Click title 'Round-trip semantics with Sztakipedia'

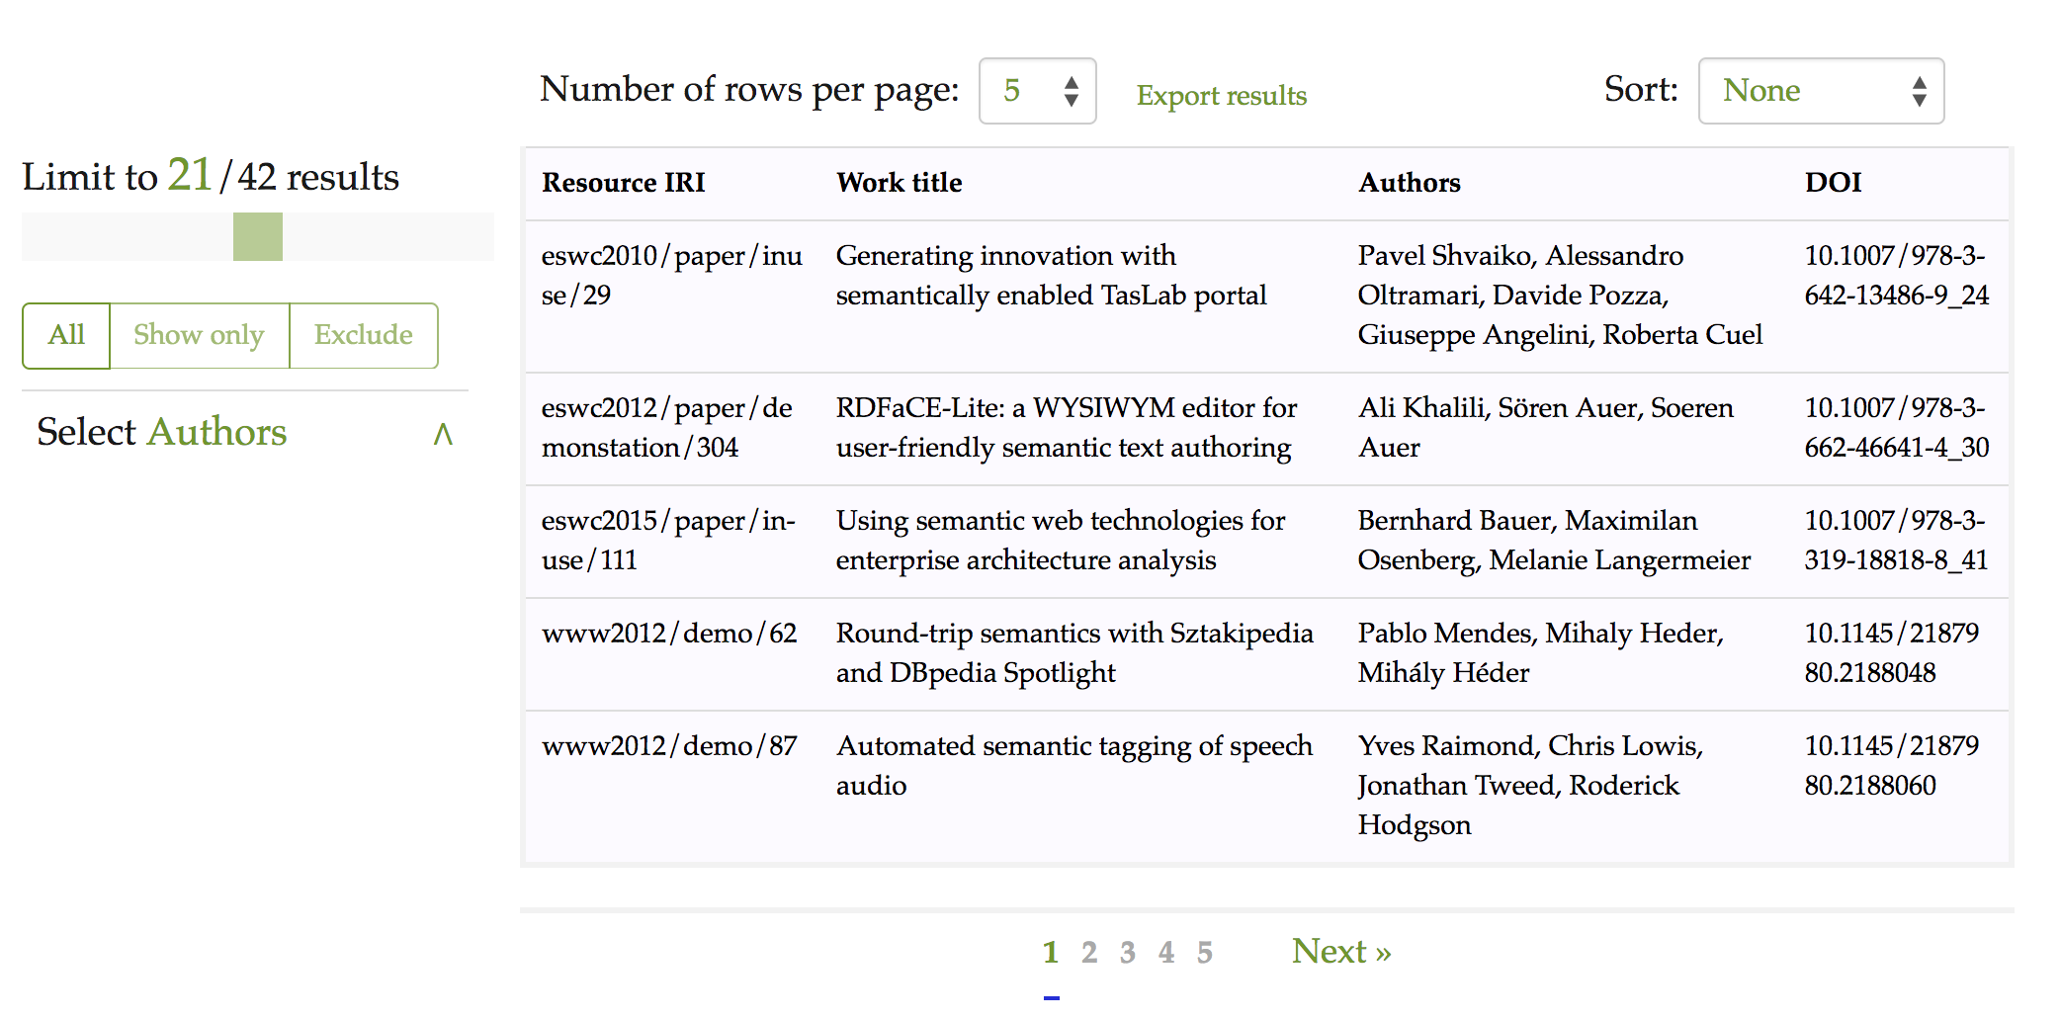1074,653
